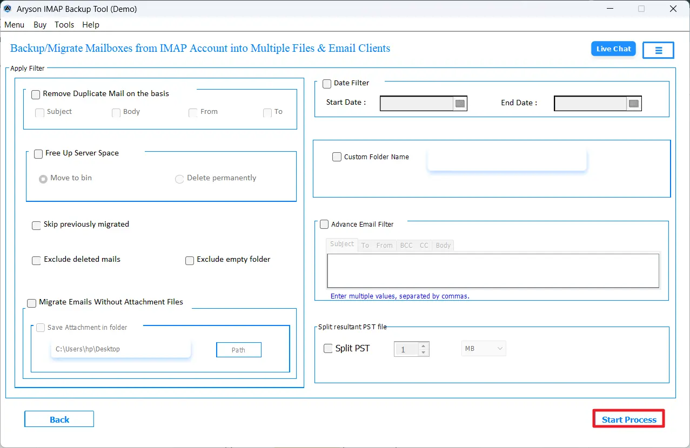Click the 'End Date :' label
690x448 pixels.
(x=519, y=103)
